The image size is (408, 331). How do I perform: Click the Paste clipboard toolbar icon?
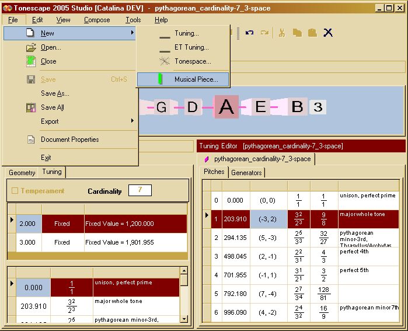312,33
